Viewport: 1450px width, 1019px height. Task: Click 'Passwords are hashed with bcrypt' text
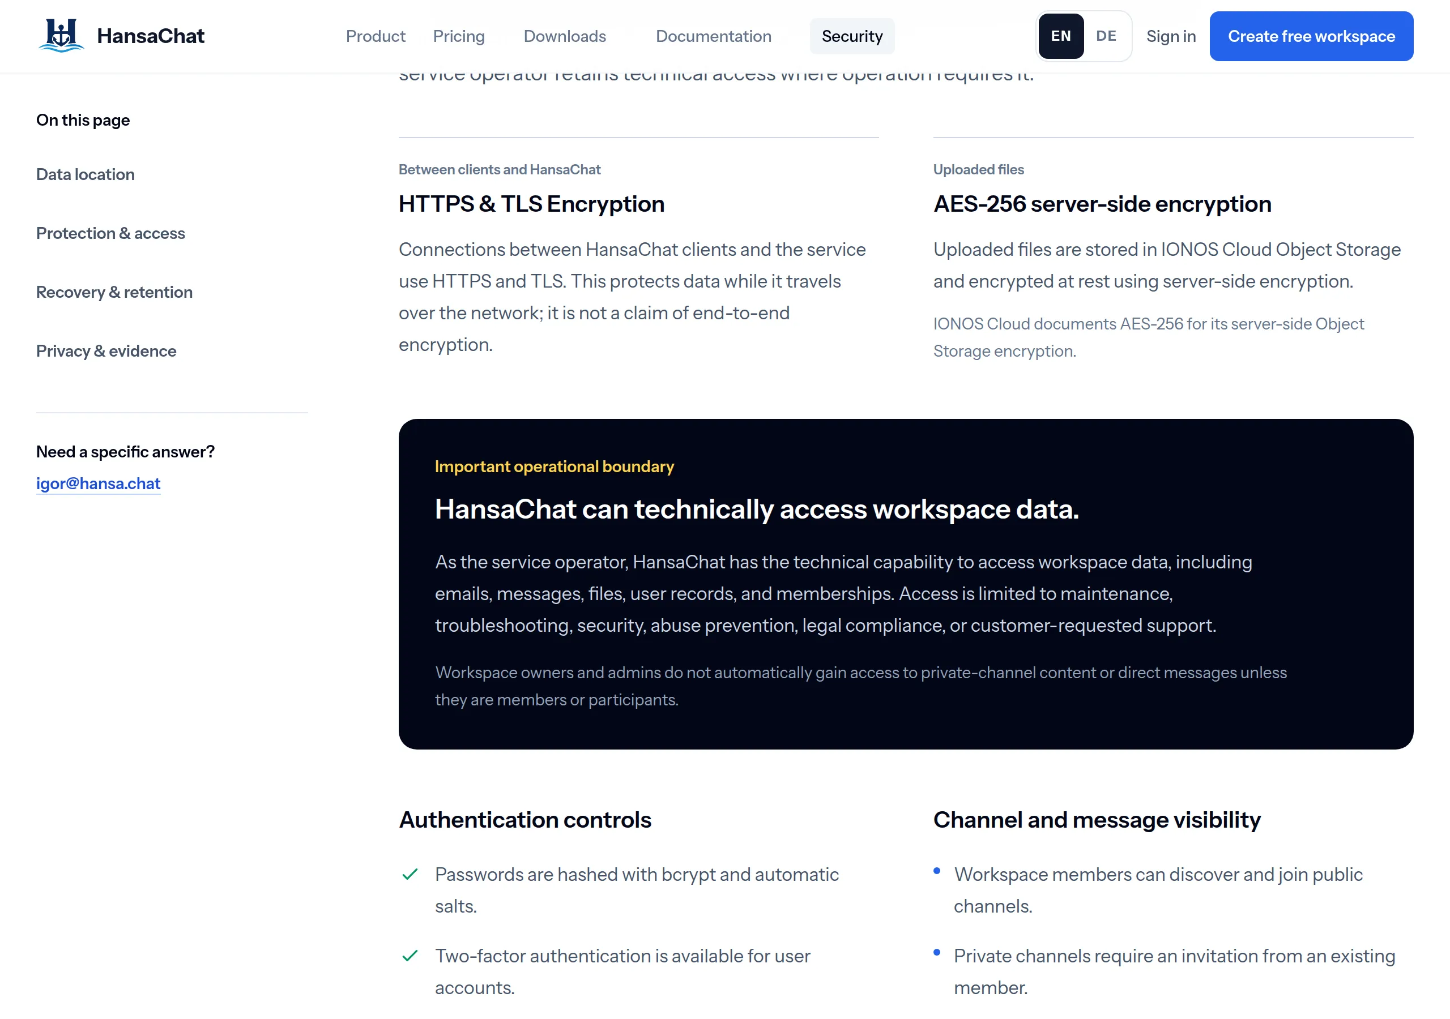[x=637, y=889]
